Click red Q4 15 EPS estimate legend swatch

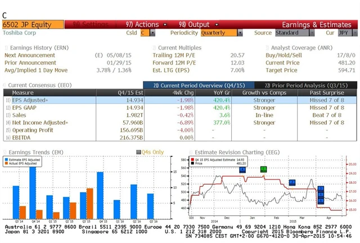click(193, 160)
